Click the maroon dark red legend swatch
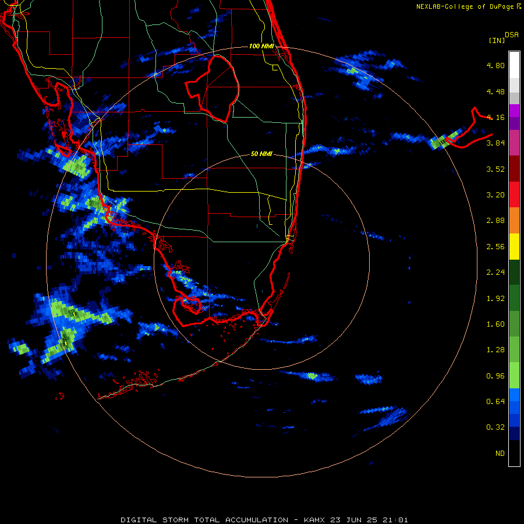Image resolution: width=524 pixels, height=524 pixels. point(514,169)
